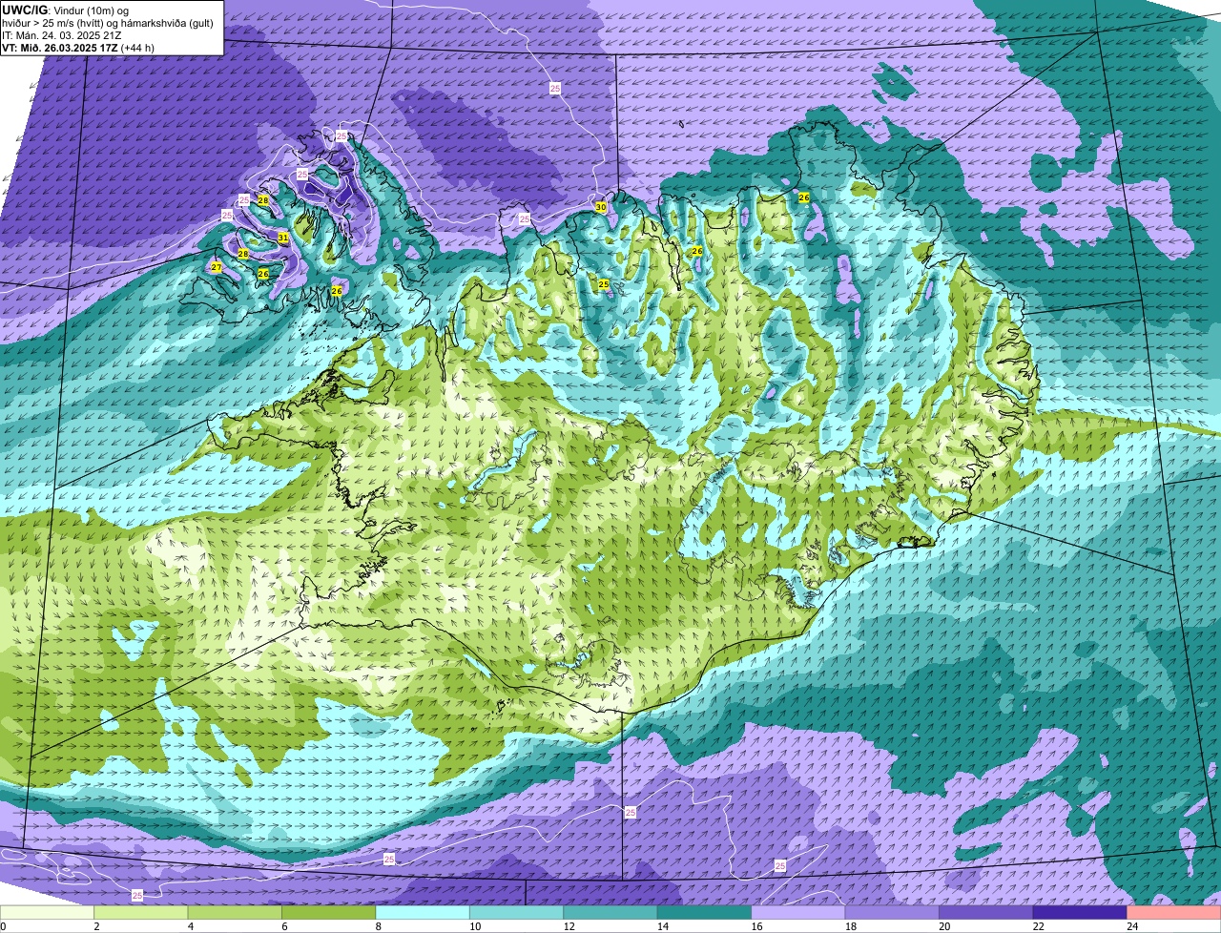Screen dimensions: 1221x933
Task: Click the 10–12 m/s turquoise legend swatch
Action: click(x=517, y=912)
